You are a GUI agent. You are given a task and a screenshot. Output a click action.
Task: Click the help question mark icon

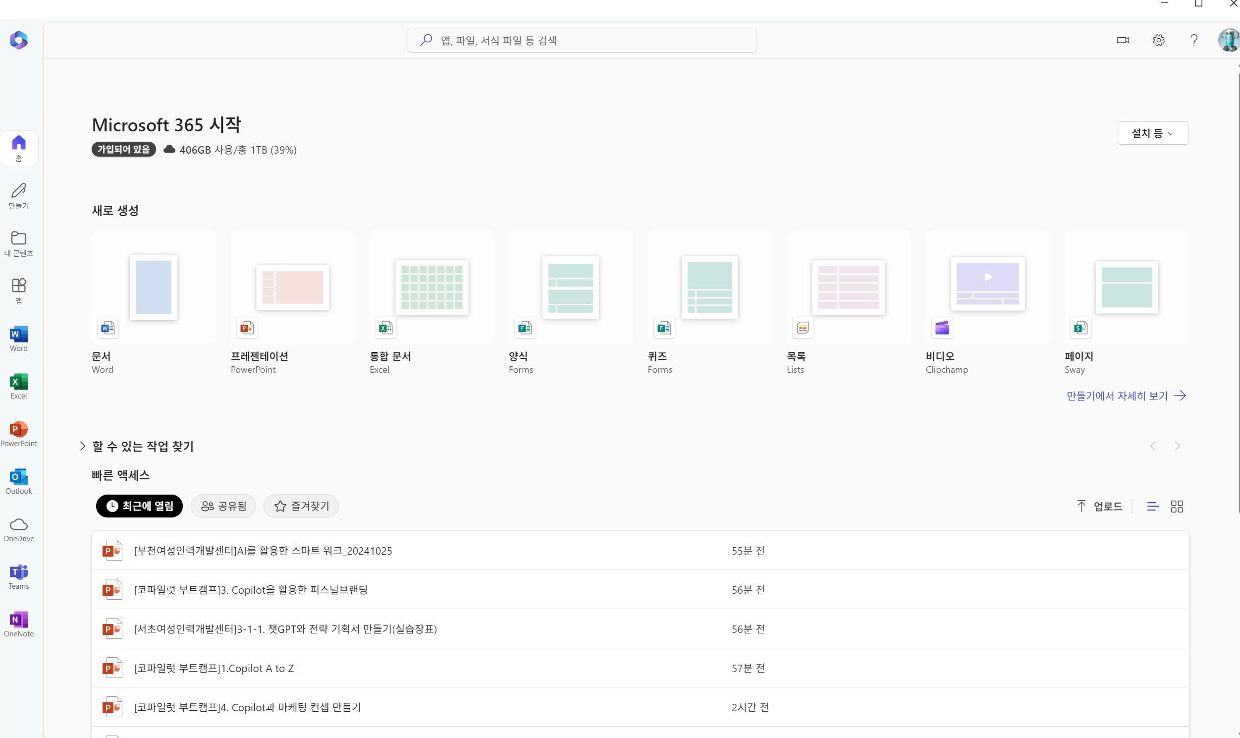tap(1194, 40)
